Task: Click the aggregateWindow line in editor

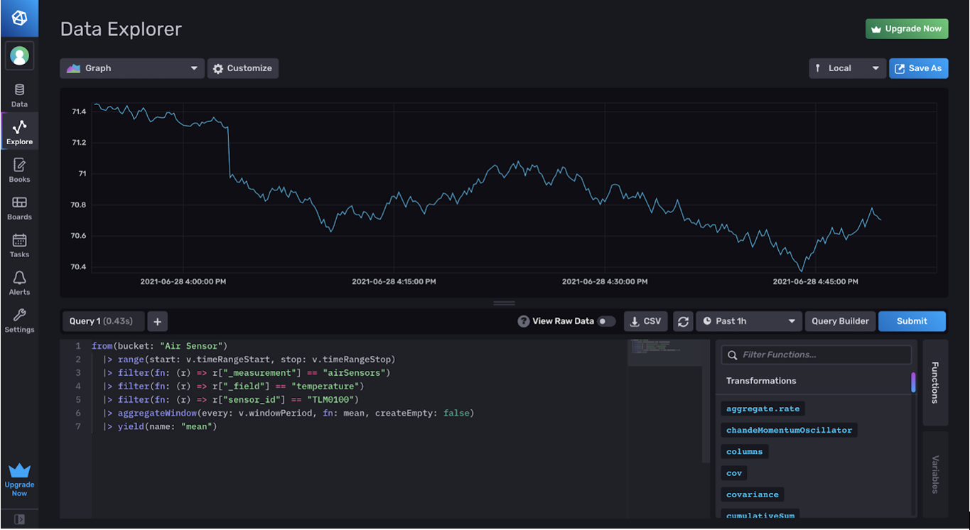Action: pos(288,413)
